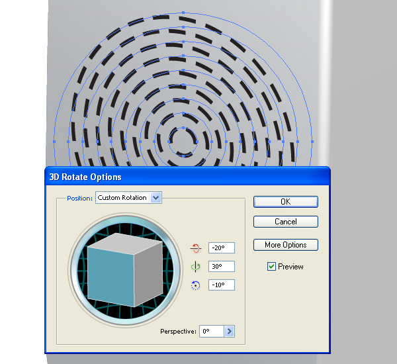397x364 pixels.
Task: Click the Preview label text
Action: 290,267
